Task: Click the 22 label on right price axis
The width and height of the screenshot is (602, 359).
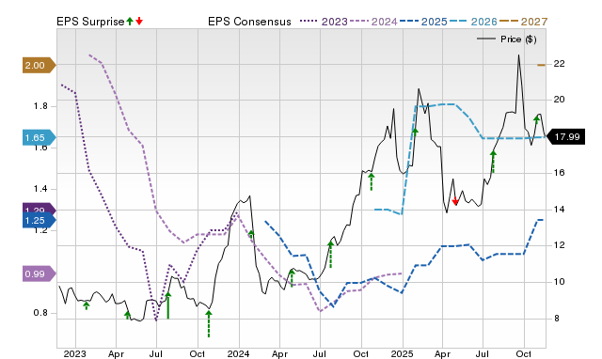Action: point(560,64)
